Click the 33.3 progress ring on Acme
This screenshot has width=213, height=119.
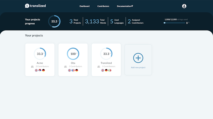(x=40, y=54)
